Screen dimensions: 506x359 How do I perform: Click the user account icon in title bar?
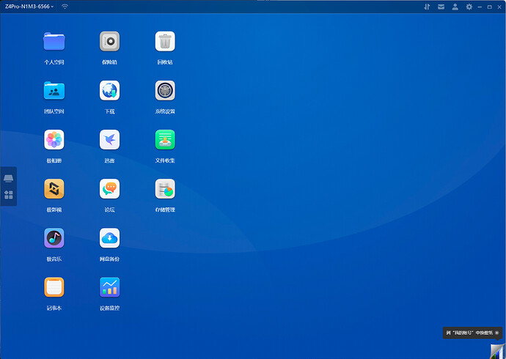[x=455, y=7]
